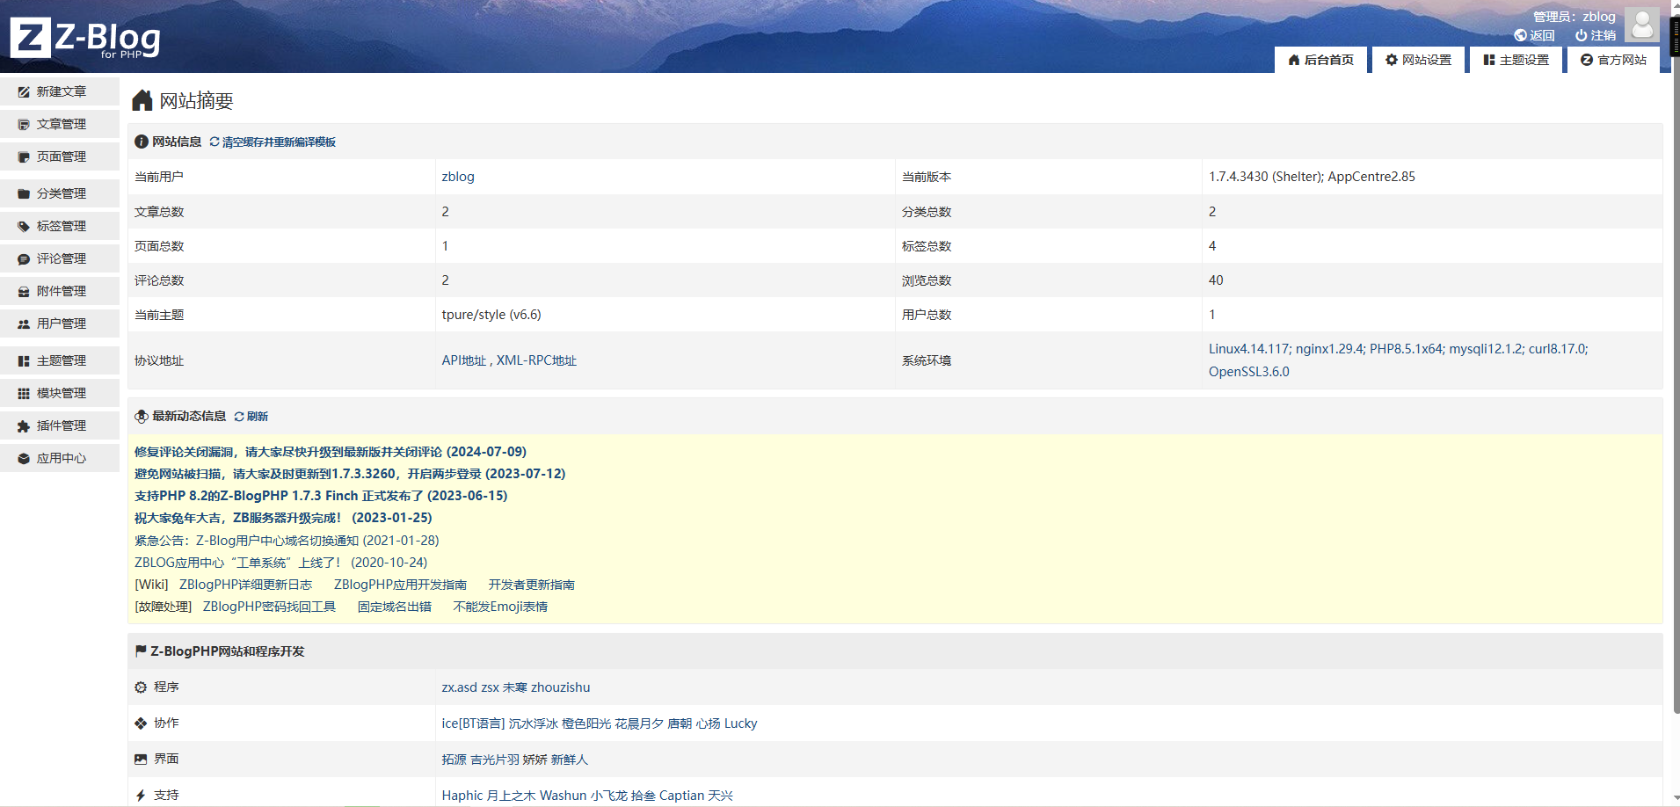Open 模块管理 from the sidebar

click(x=61, y=393)
